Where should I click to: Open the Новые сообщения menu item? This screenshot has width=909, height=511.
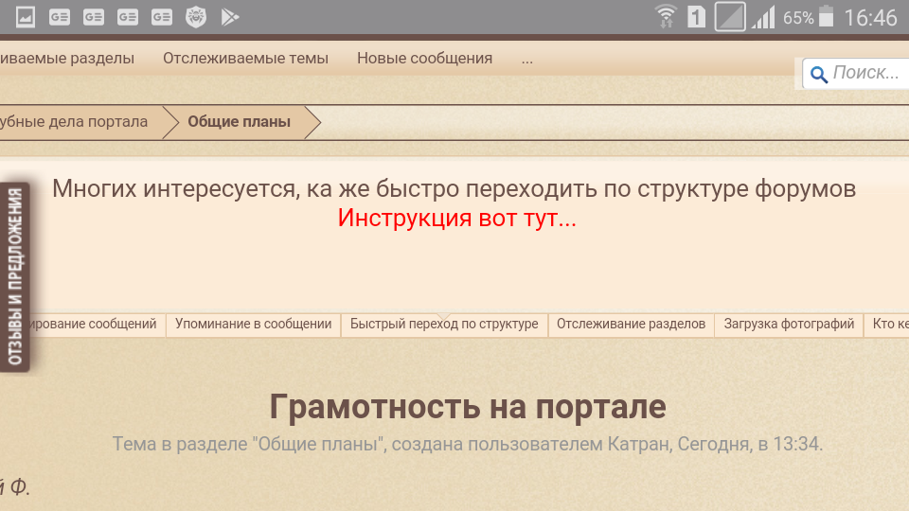tap(424, 59)
